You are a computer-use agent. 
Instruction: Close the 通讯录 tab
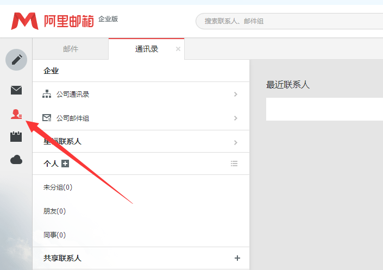click(x=178, y=49)
